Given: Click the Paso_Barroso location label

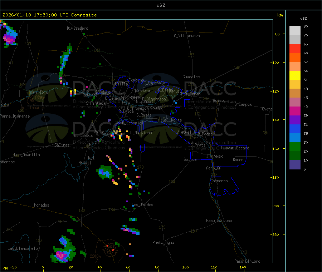Looking at the screenshot, I should (219, 221).
